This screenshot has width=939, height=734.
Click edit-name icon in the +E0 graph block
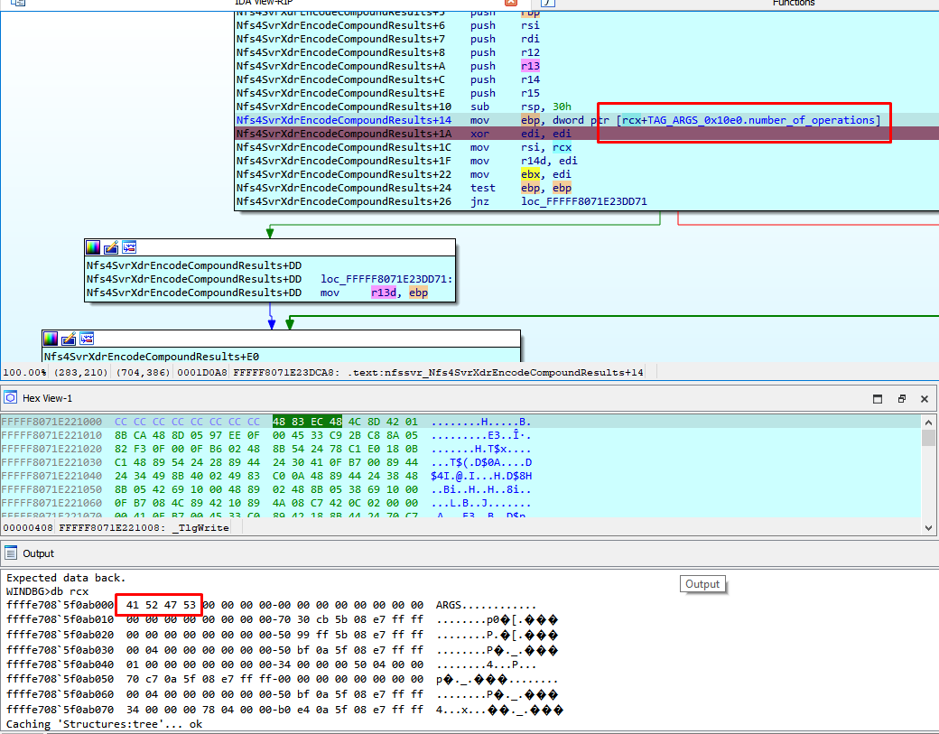pyautogui.click(x=69, y=339)
